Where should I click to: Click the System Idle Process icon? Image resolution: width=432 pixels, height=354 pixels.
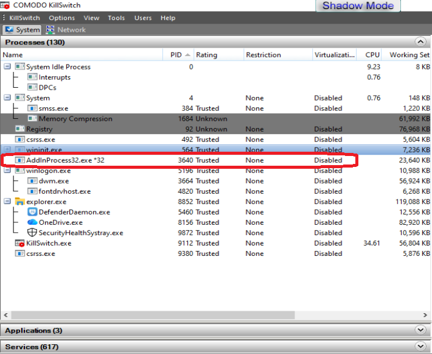(x=19, y=67)
